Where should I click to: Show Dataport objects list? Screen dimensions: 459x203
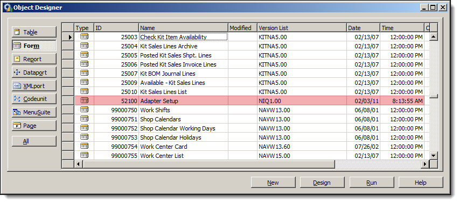click(x=34, y=73)
